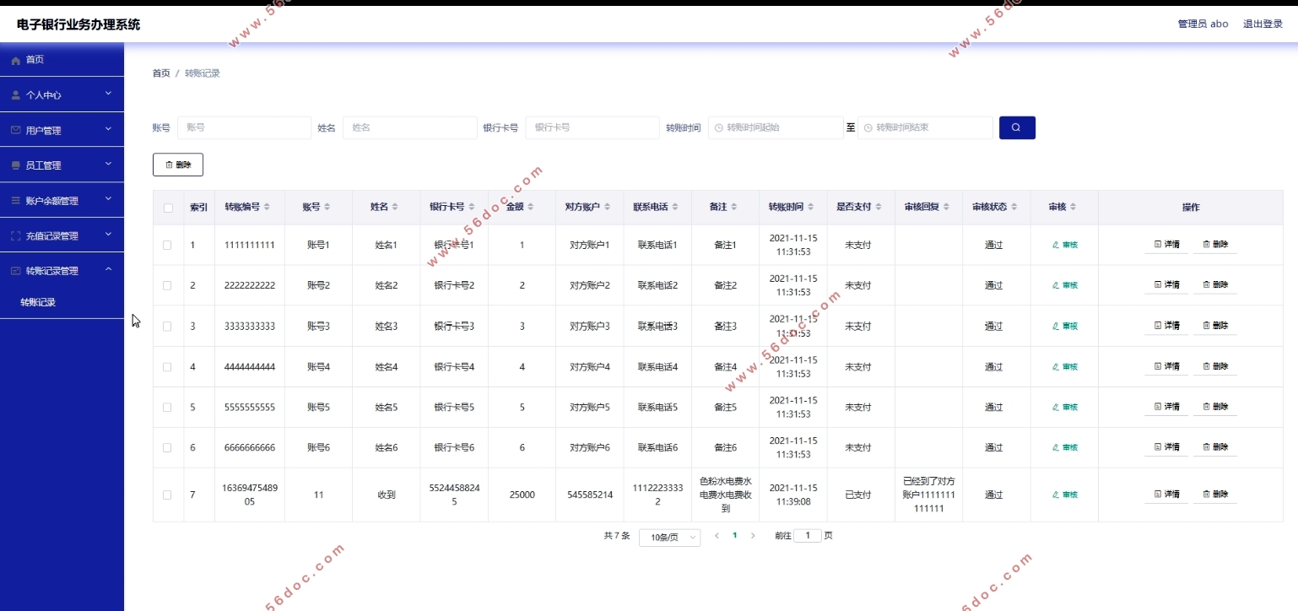
Task: Sort by 转账编号 column arrows
Action: 268,207
